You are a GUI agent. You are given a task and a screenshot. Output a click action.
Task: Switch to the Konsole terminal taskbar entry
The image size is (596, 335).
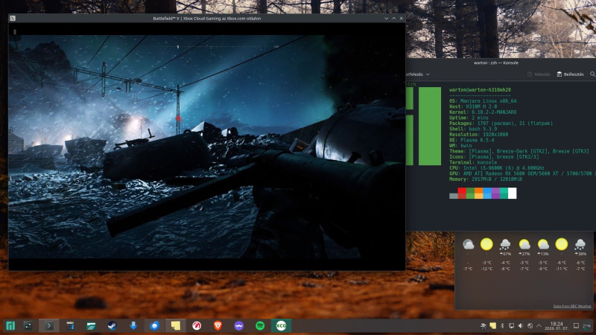coord(49,326)
